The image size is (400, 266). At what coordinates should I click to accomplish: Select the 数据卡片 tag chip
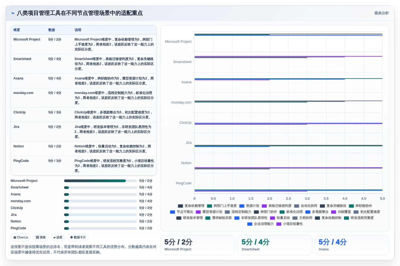78,237
